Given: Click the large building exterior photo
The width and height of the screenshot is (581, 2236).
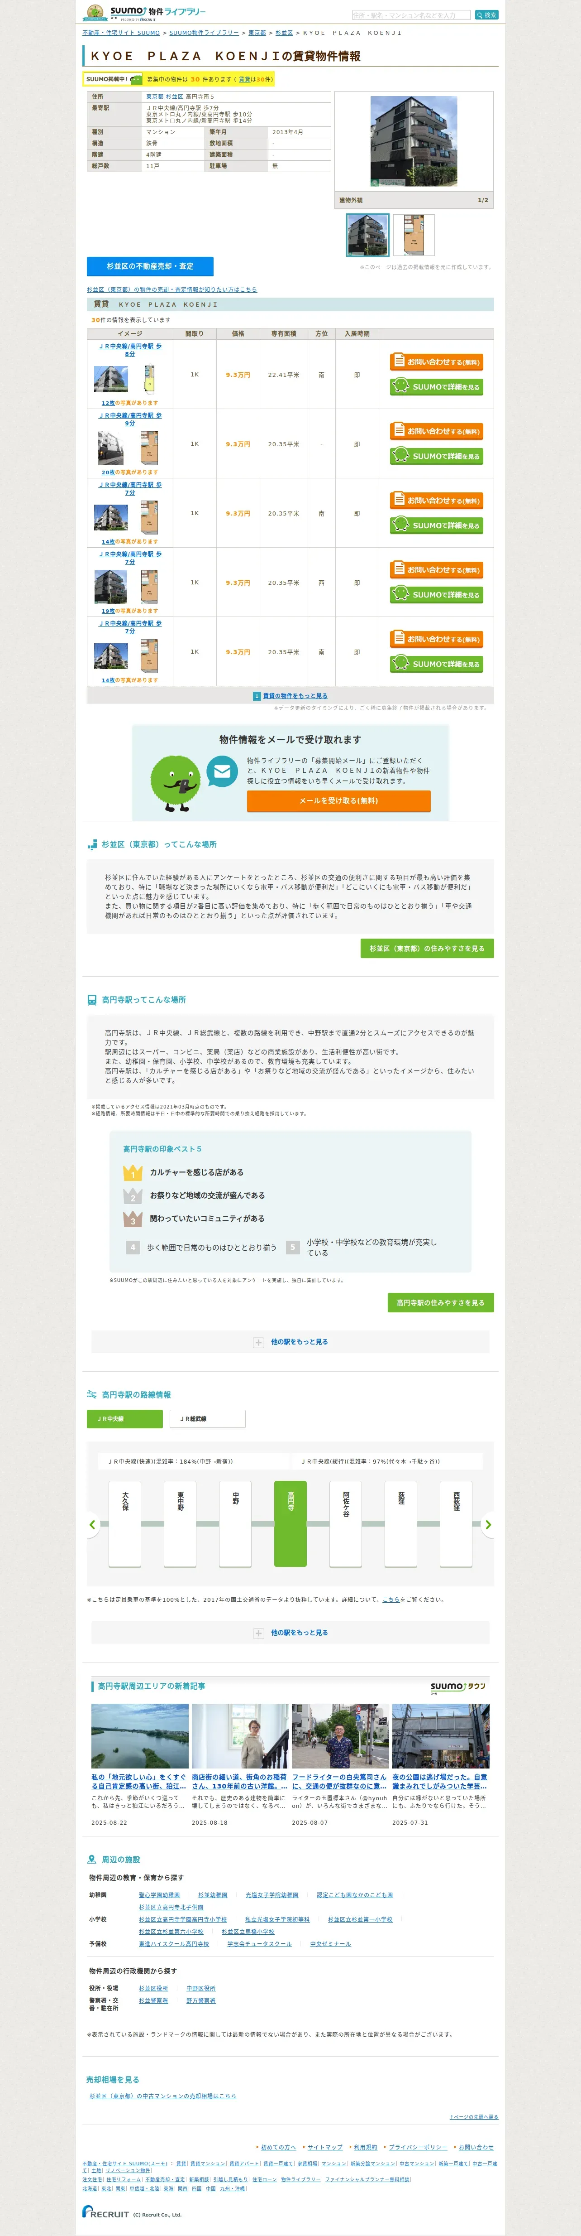Looking at the screenshot, I should pos(414,140).
